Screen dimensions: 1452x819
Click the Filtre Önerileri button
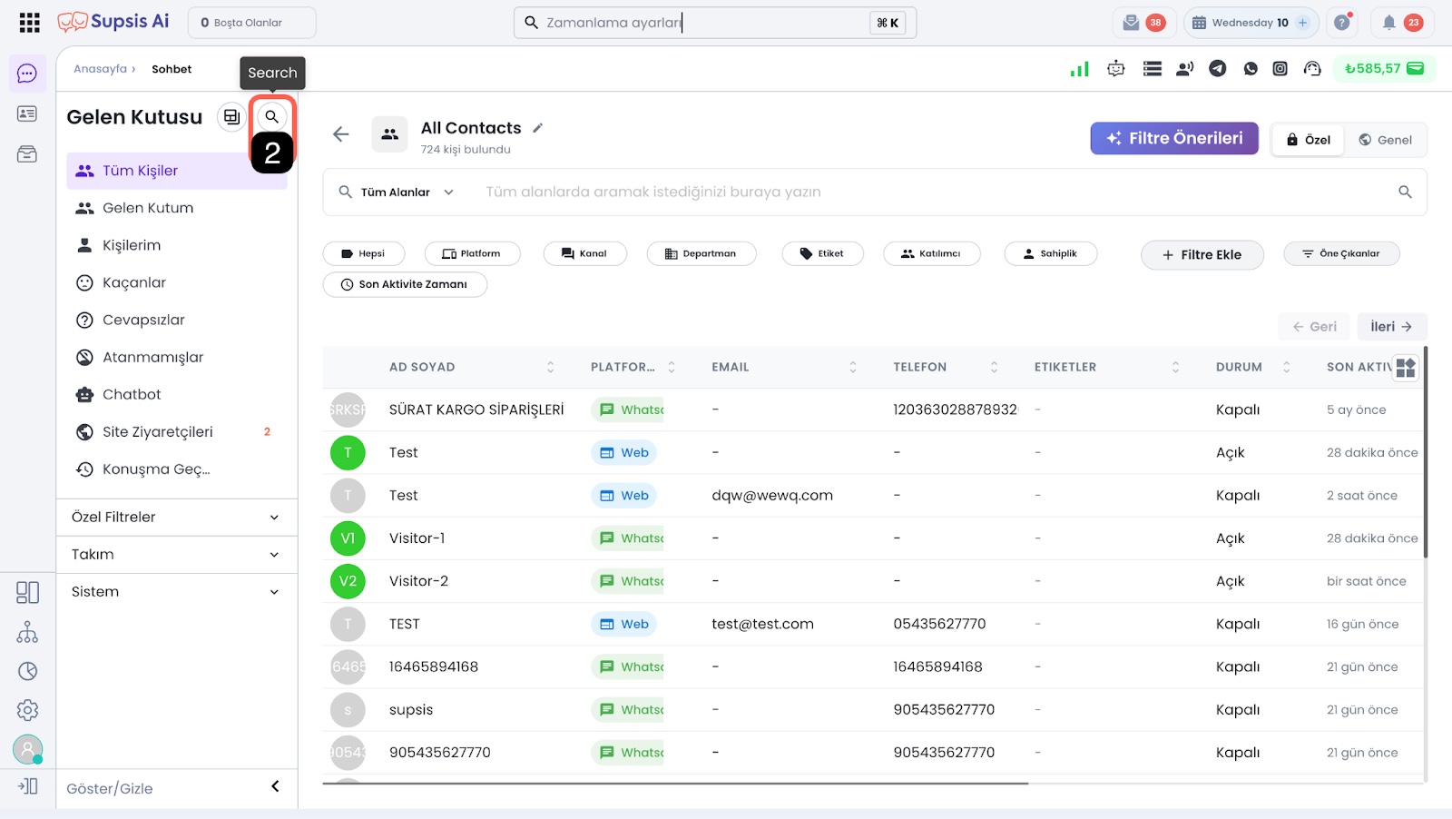point(1173,139)
